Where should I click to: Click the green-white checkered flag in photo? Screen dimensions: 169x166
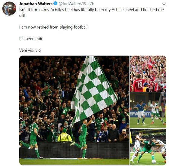[x=94, y=88]
